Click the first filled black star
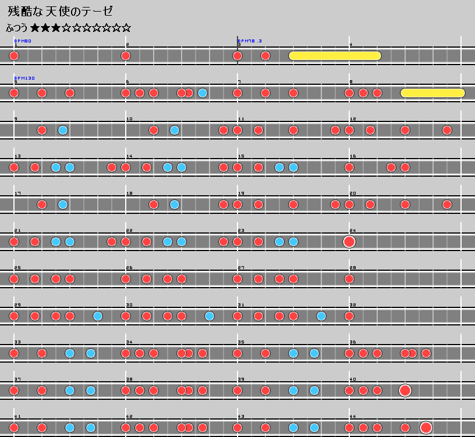475x437 pixels. pos(35,28)
